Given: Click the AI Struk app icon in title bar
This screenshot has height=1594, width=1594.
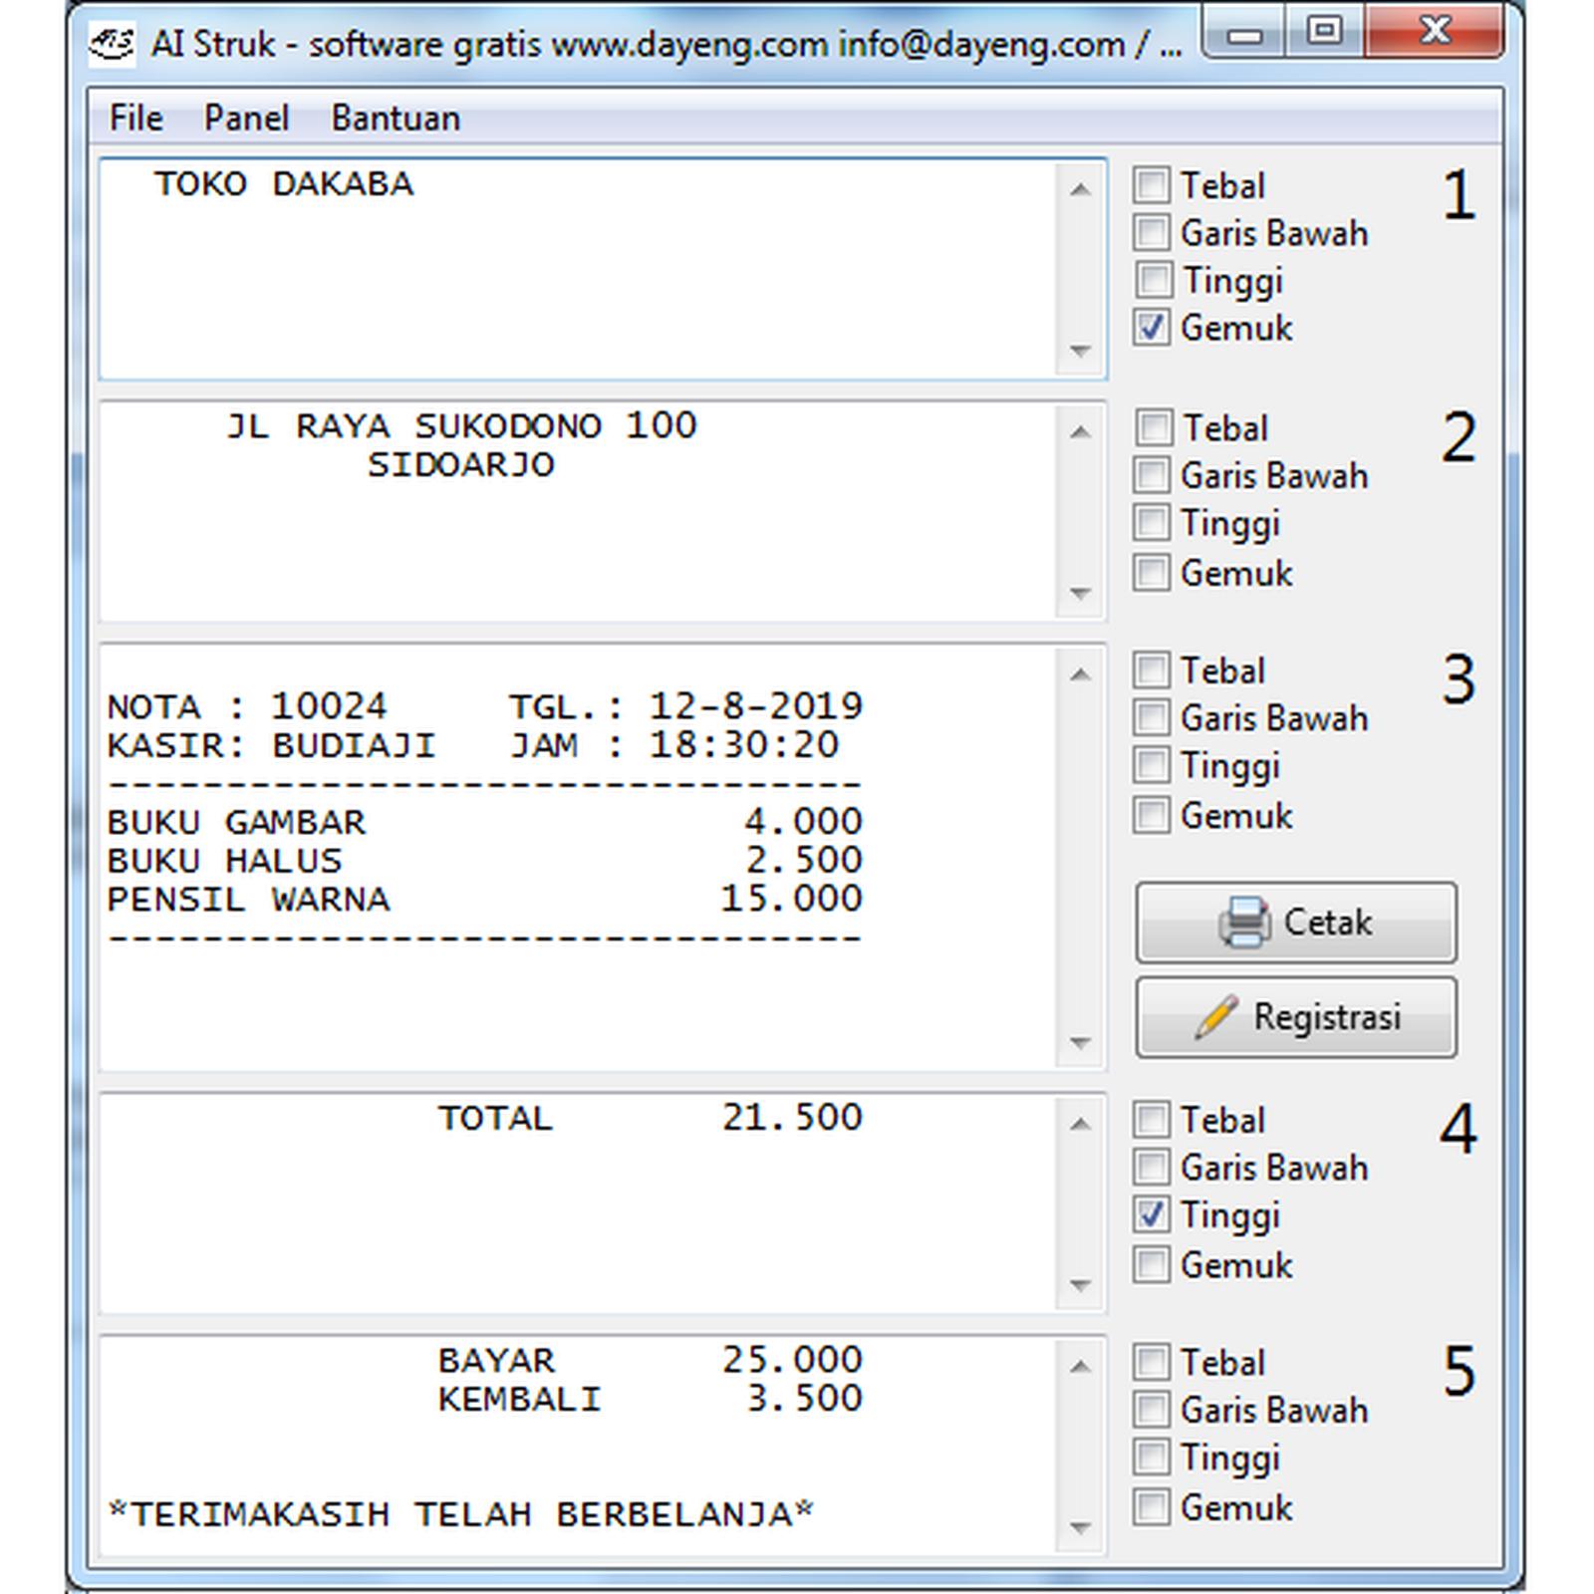Looking at the screenshot, I should (x=111, y=45).
